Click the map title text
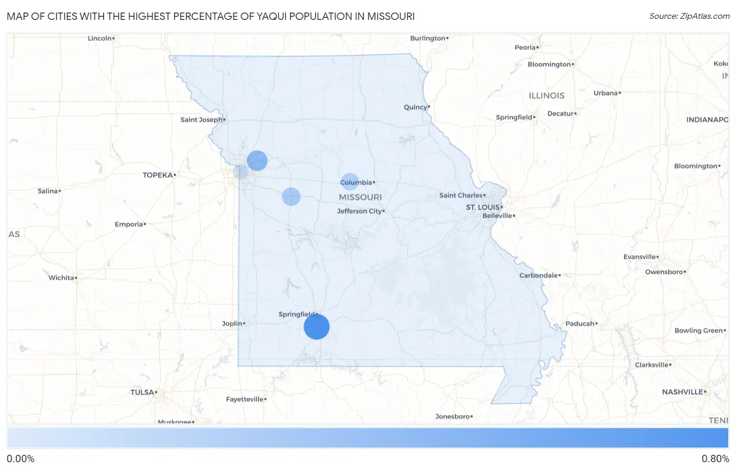The height and width of the screenshot is (470, 736). click(210, 16)
